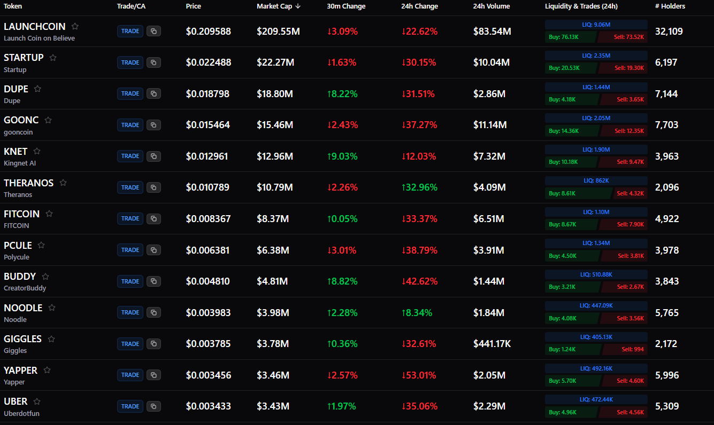The height and width of the screenshot is (425, 714).
Task: Click TRADE for NOODLE
Action: [x=130, y=312]
